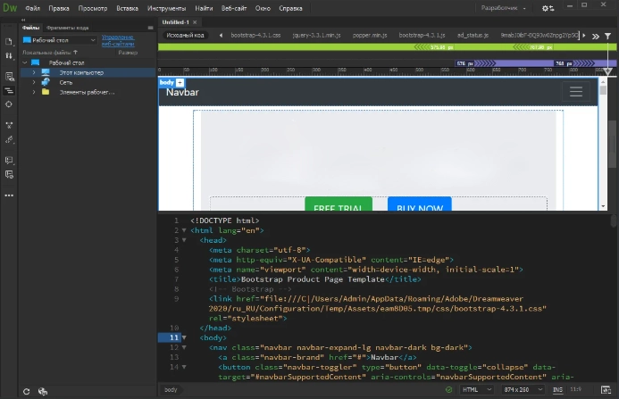Screen dimensions: 619x399
Task: Click the connect to remote server icon
Action: [43, 392]
